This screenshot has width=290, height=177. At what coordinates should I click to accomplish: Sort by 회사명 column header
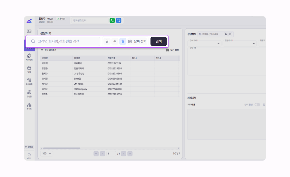click(x=89, y=58)
